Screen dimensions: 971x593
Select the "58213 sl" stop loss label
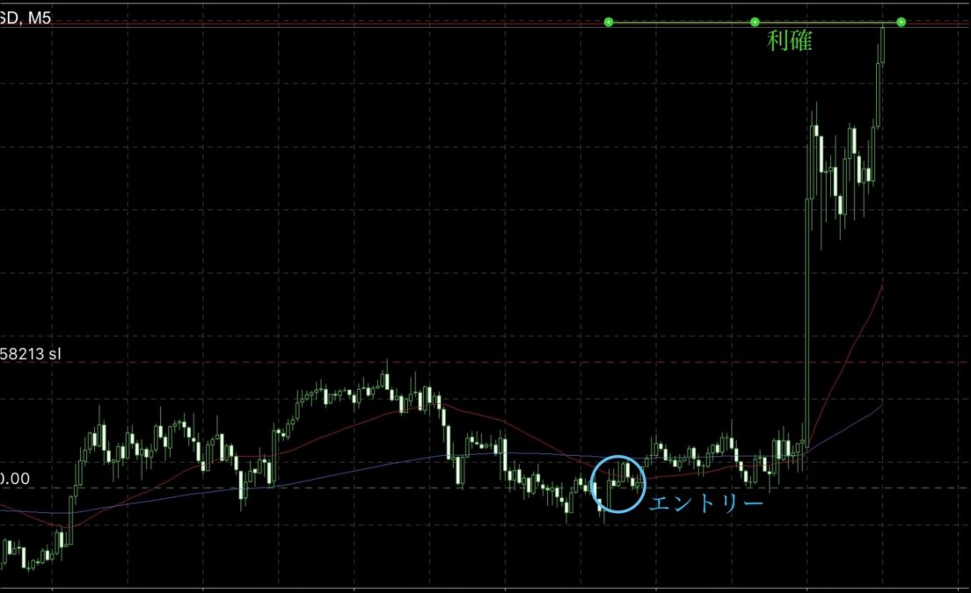click(31, 355)
